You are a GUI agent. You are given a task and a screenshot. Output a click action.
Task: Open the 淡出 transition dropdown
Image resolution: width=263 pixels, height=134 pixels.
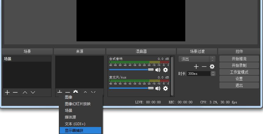(197, 59)
